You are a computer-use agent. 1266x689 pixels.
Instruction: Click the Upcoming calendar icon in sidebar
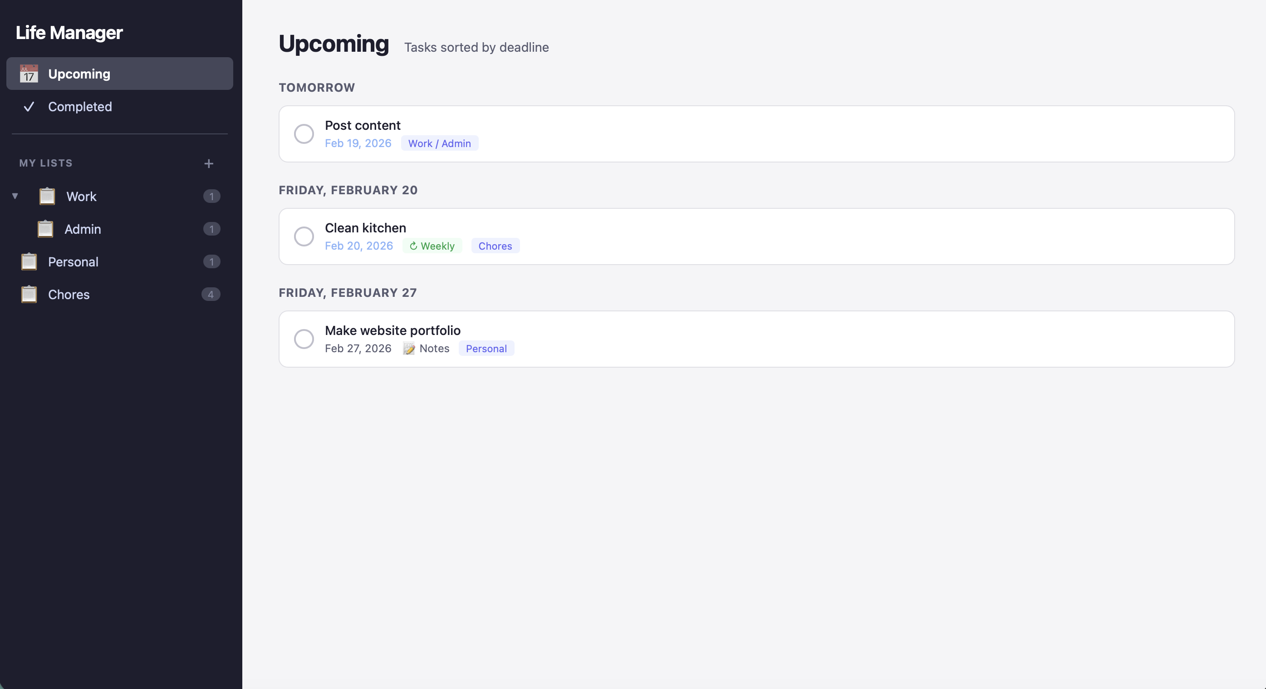29,74
